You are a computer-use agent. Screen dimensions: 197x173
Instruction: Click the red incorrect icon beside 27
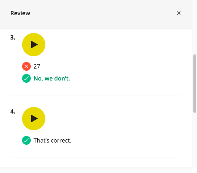click(x=26, y=66)
